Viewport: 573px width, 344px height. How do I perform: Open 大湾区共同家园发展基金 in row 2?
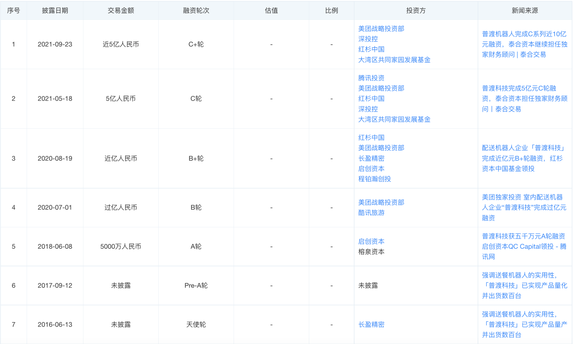coord(394,119)
